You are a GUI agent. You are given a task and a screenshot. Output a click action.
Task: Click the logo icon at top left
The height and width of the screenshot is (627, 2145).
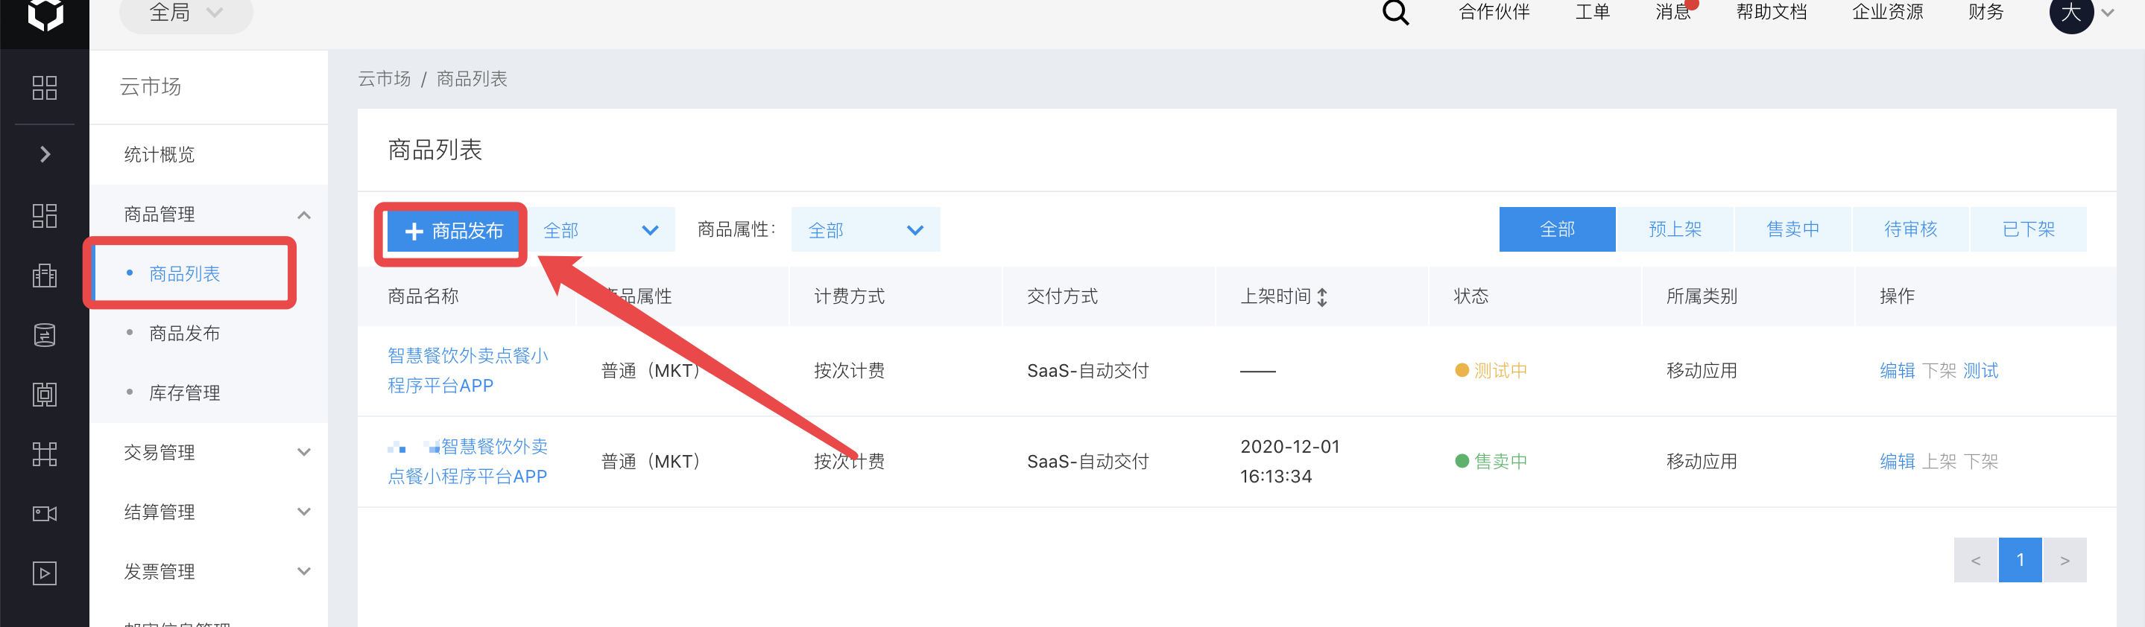click(45, 14)
